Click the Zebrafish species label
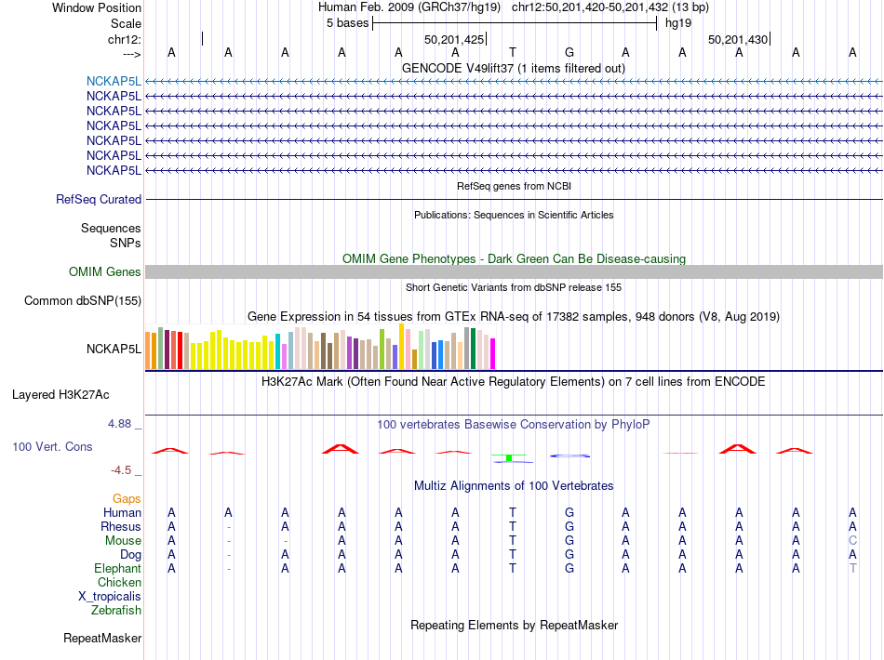This screenshot has width=884, height=660. click(116, 610)
